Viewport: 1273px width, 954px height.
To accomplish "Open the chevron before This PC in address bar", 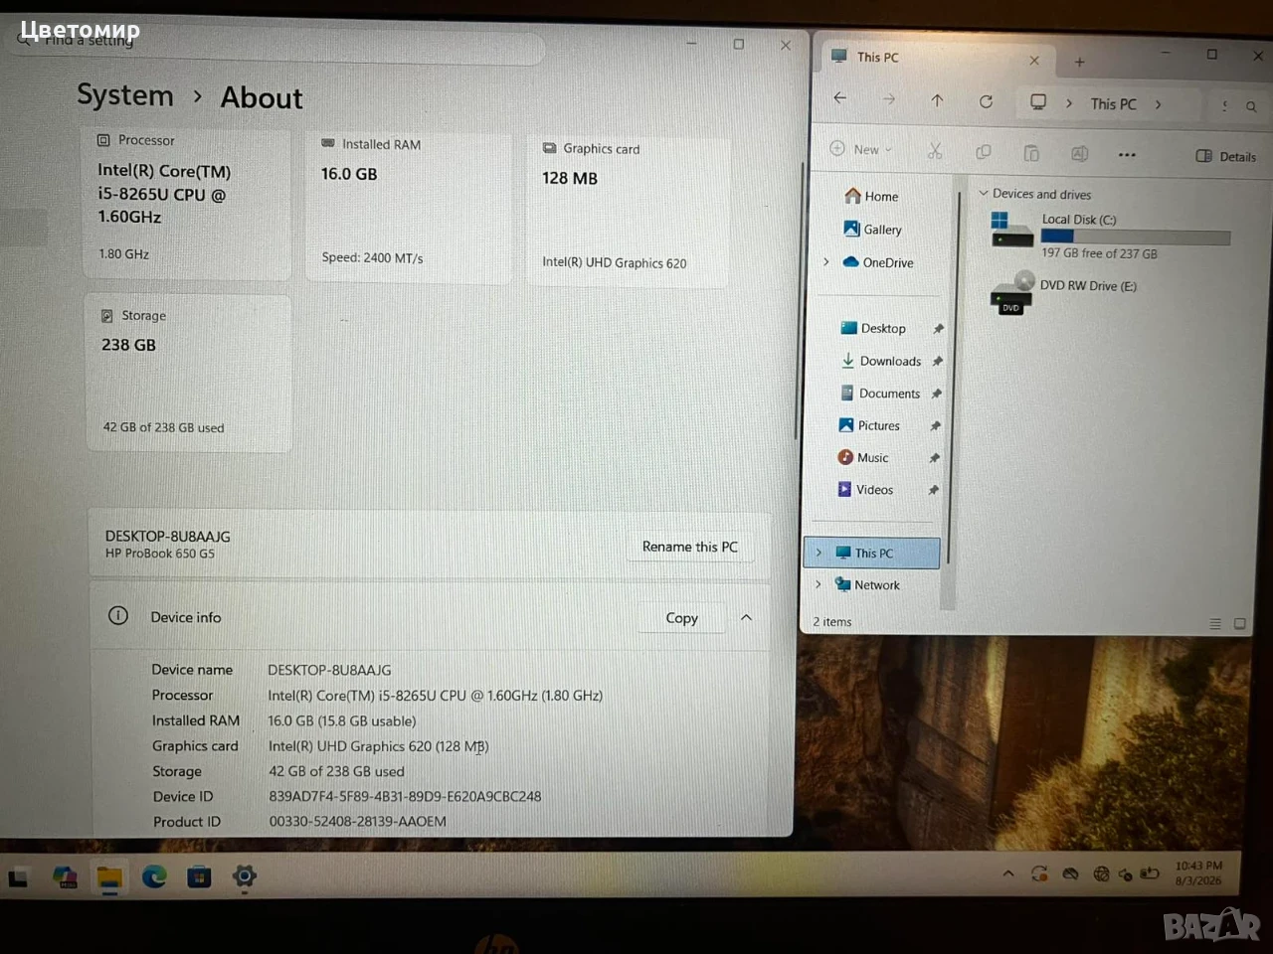I will point(1069,103).
